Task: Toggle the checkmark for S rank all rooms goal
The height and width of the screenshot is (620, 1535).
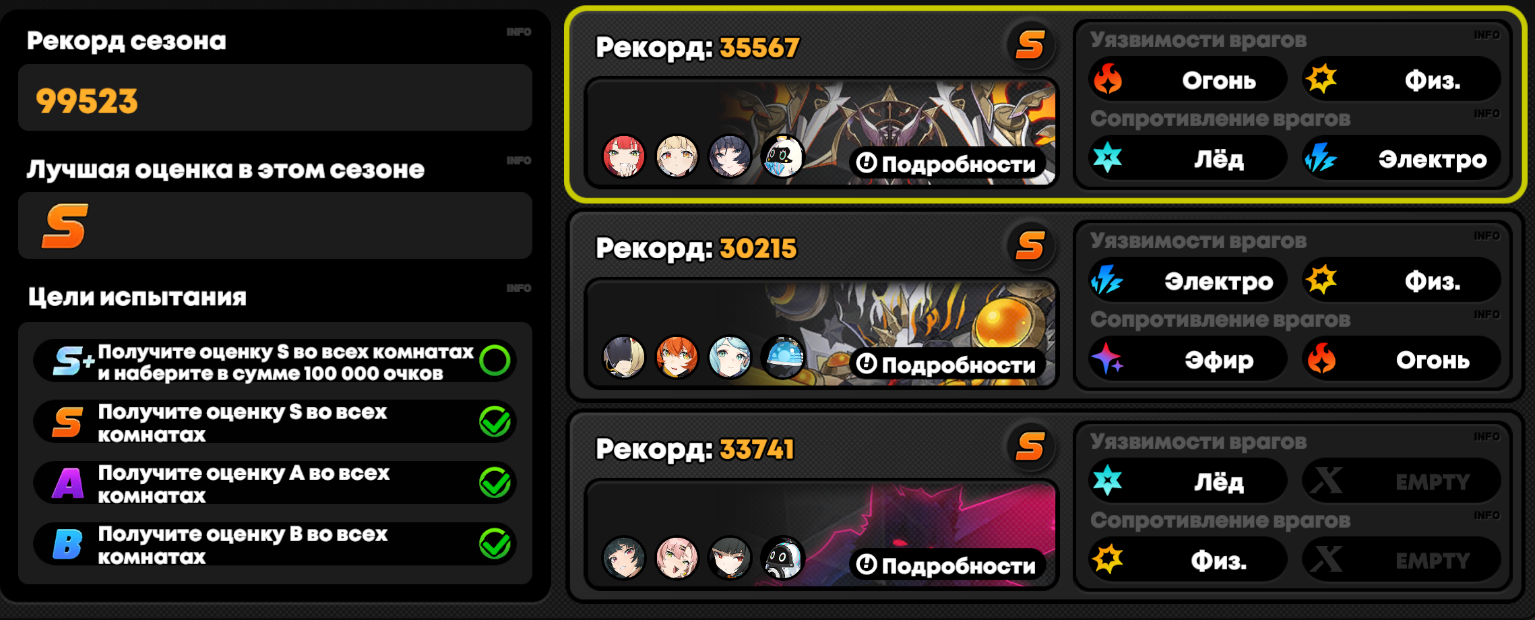Action: point(495,422)
